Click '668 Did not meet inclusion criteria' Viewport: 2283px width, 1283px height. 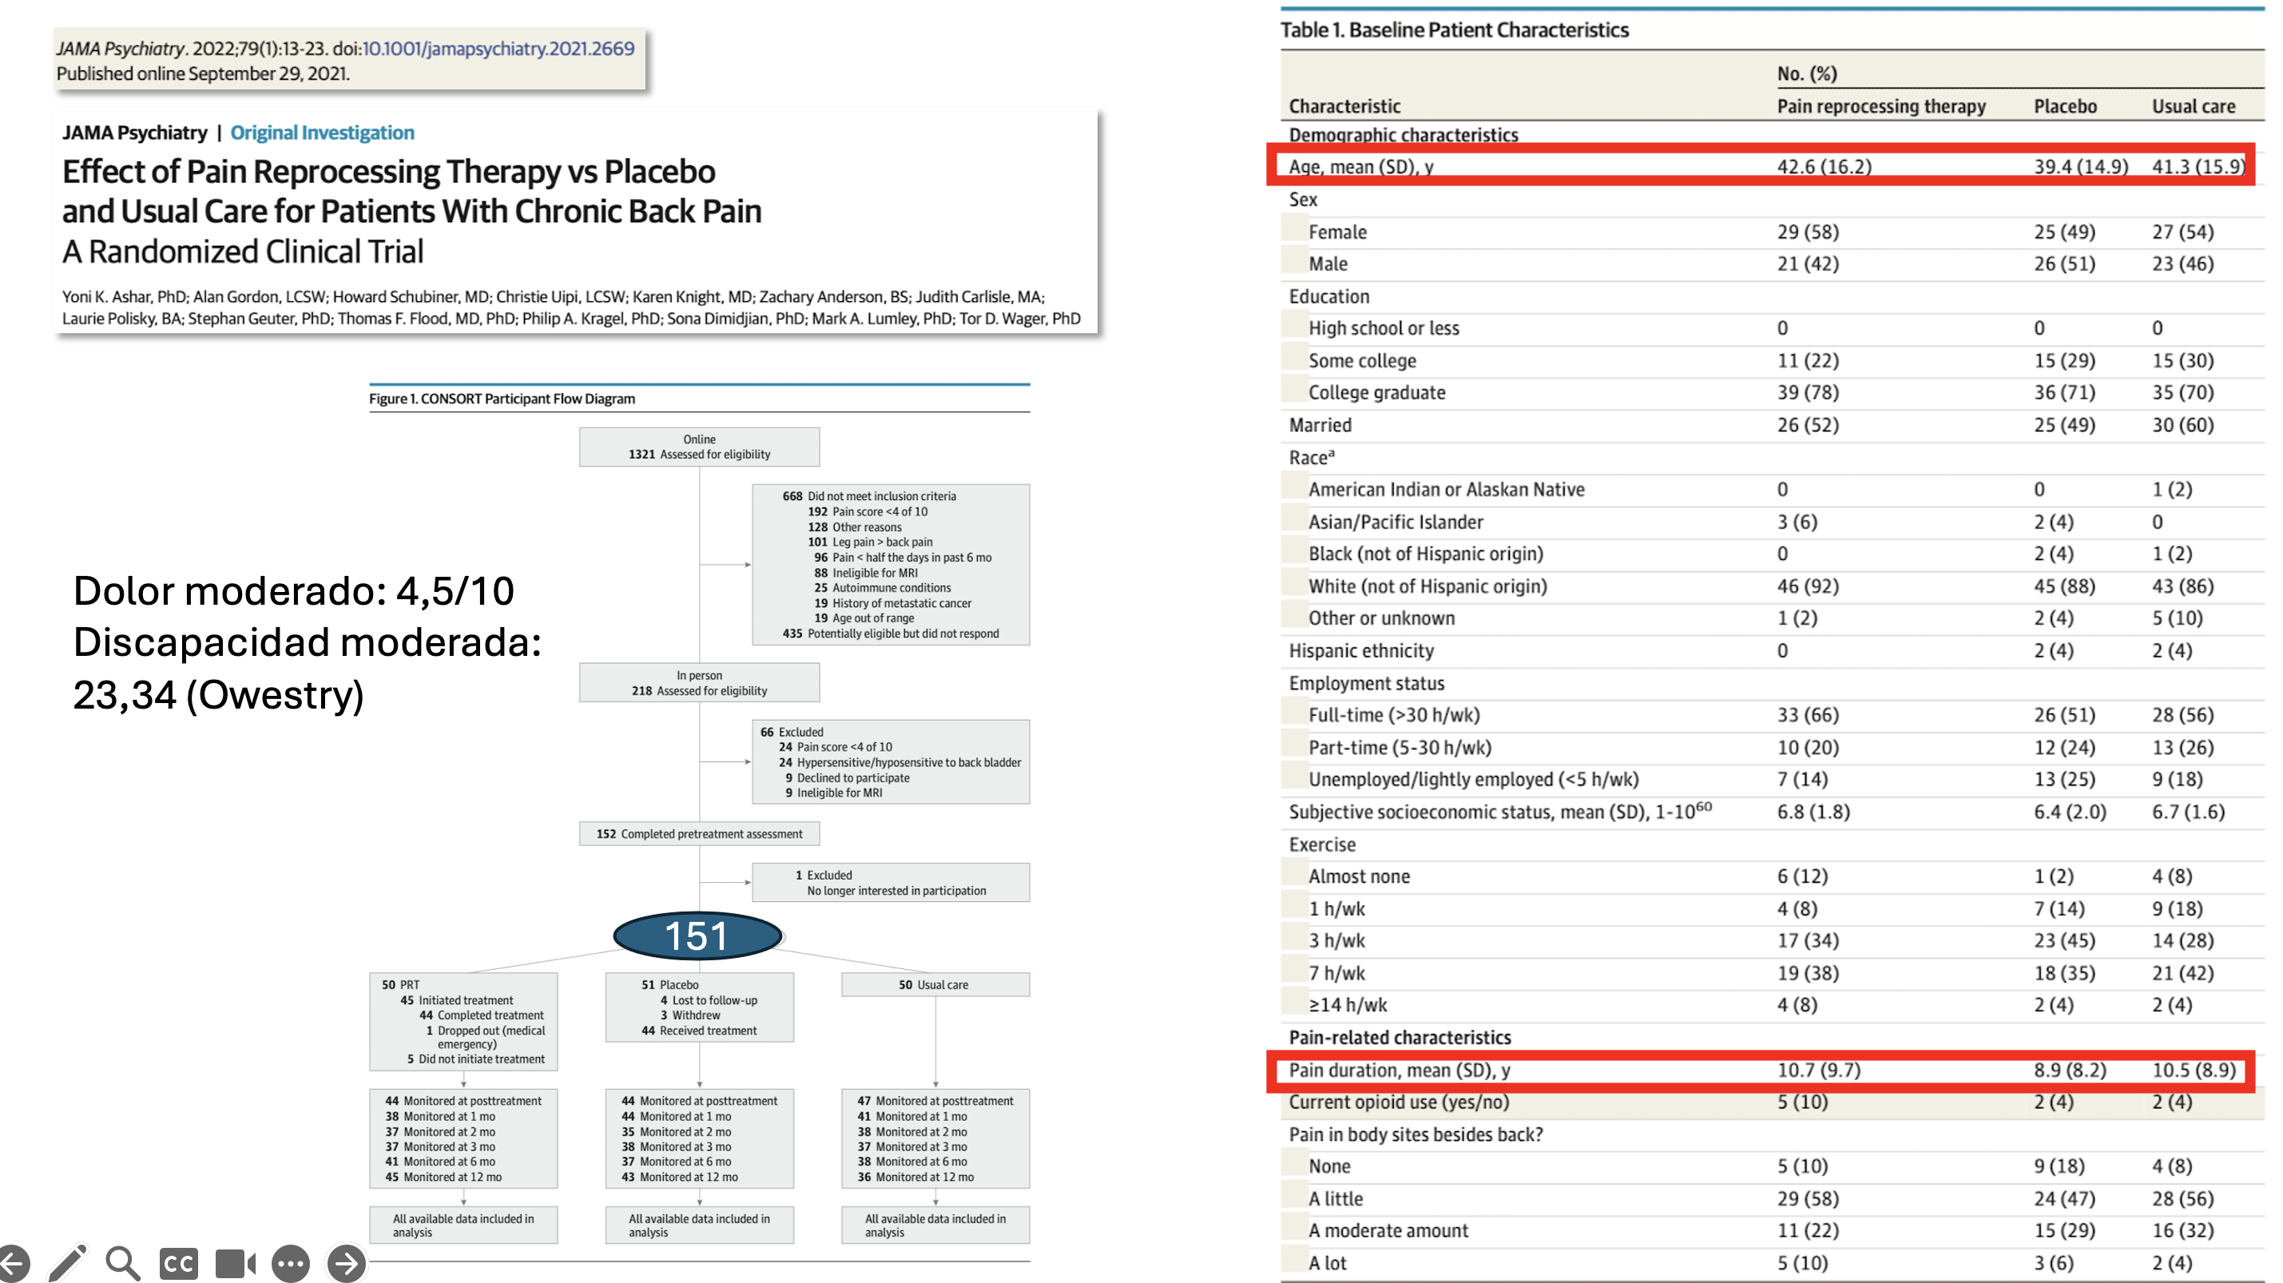pos(868,496)
